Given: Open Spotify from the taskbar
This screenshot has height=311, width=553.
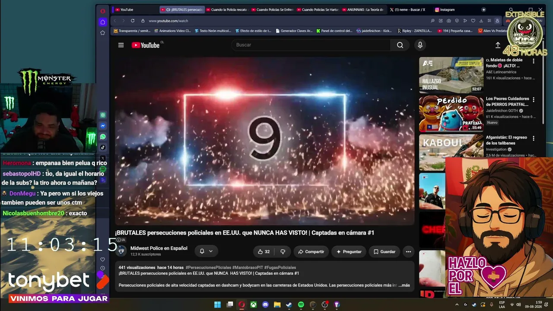Looking at the screenshot, I should [x=301, y=305].
